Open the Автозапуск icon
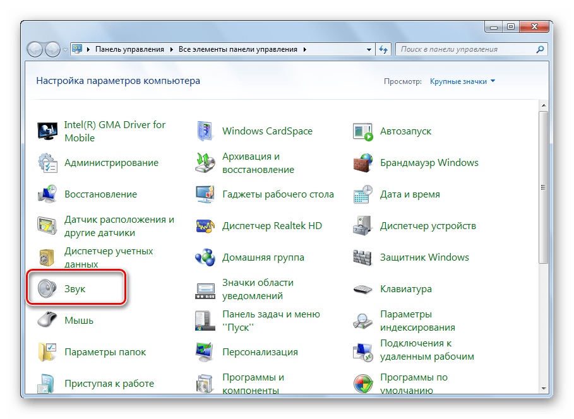This screenshot has width=574, height=419. [363, 131]
